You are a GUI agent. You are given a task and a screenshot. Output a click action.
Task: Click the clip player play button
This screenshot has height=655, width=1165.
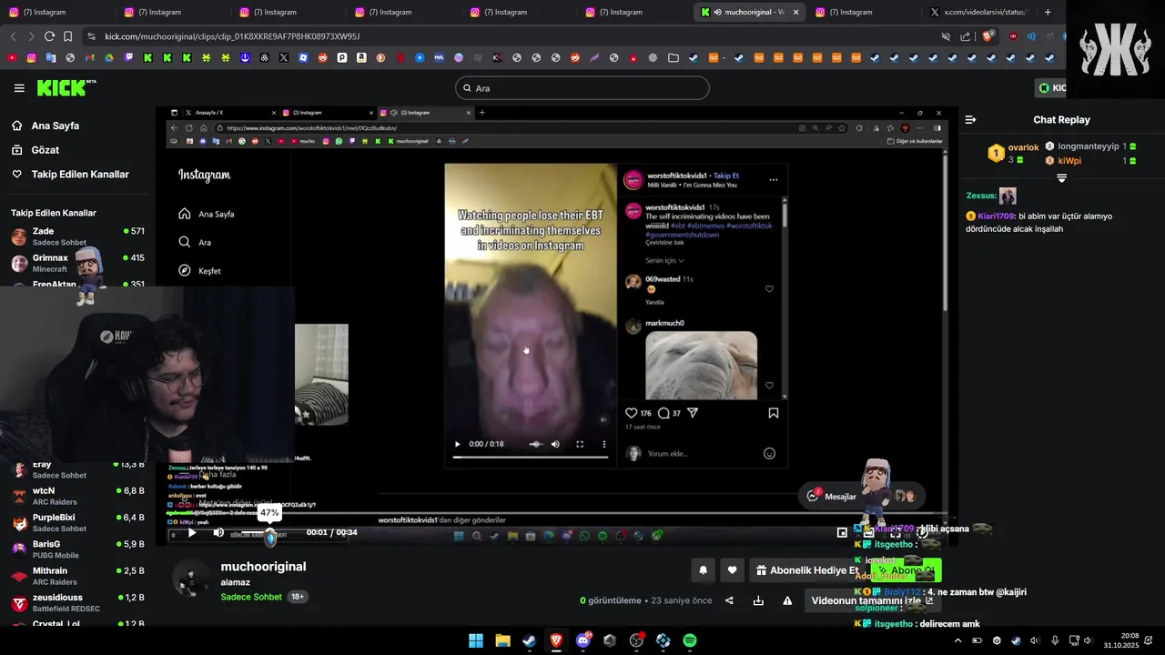(x=191, y=532)
